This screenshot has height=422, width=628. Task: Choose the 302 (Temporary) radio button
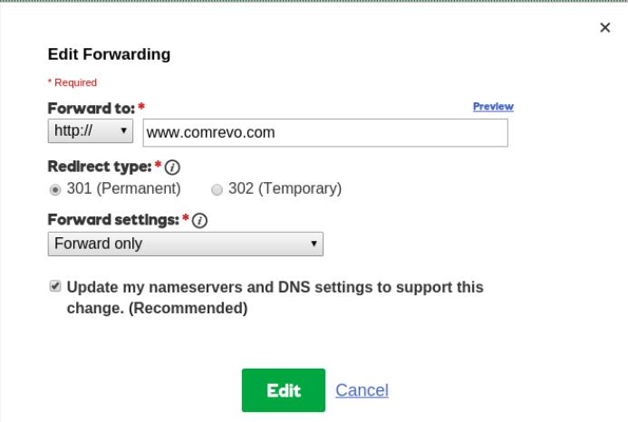click(x=217, y=189)
